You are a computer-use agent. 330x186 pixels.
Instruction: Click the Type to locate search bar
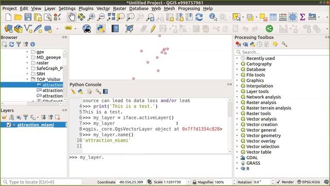click(x=42, y=182)
